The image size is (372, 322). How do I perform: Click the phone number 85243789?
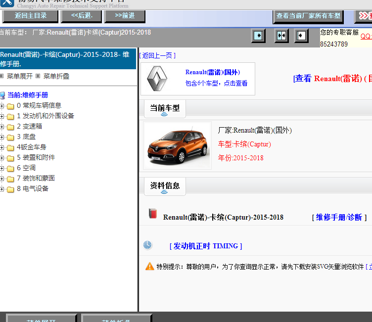(334, 44)
